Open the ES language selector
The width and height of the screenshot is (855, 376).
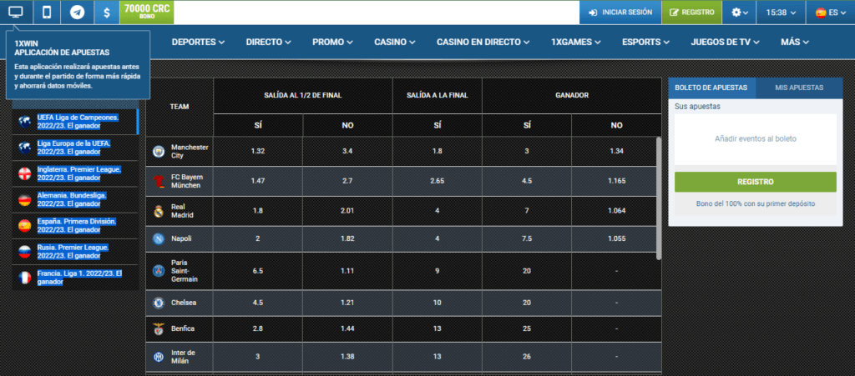click(x=830, y=13)
